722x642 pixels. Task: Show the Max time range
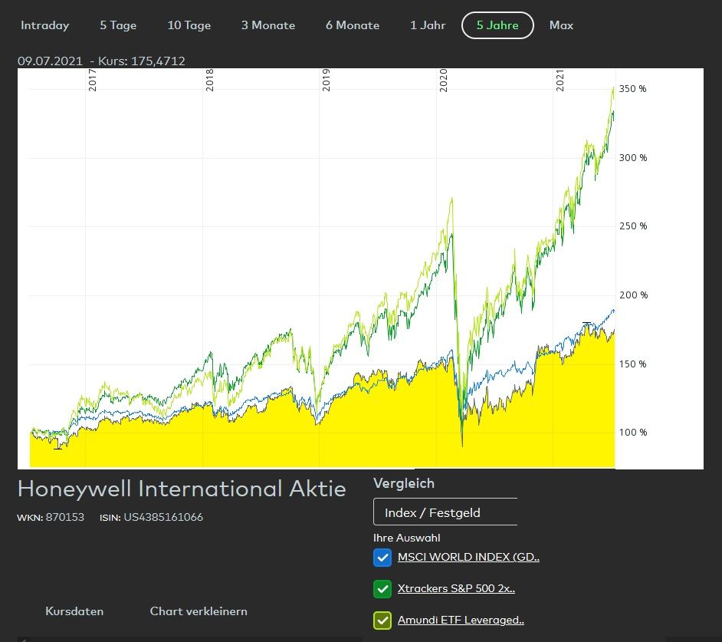click(x=561, y=25)
